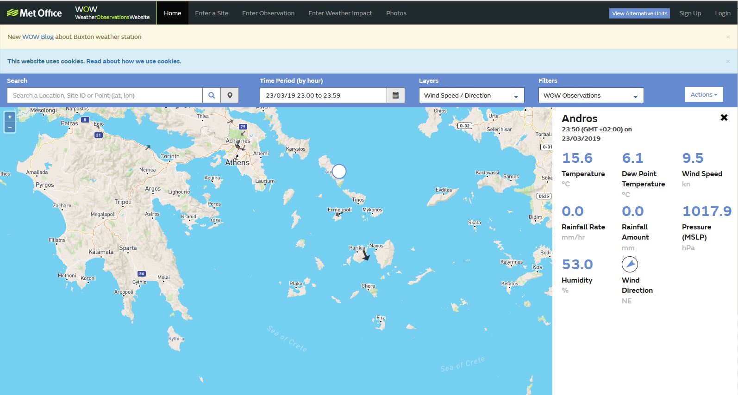Click the Kalamata label on the map
Image resolution: width=738 pixels, height=395 pixels.
click(101, 252)
